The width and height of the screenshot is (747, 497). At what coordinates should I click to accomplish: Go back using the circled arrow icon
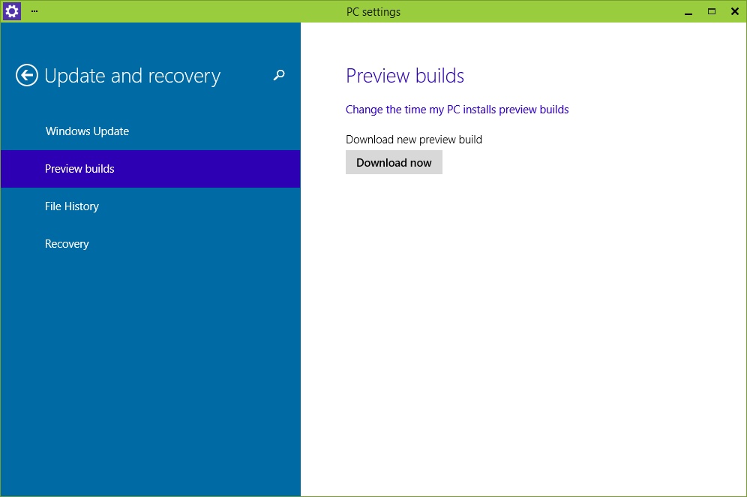[27, 75]
